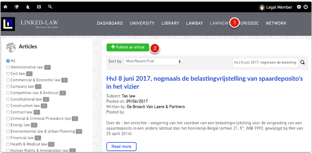This screenshot has width=312, height=153.
Task: Tick the Company law checkbox
Action: tap(8, 87)
